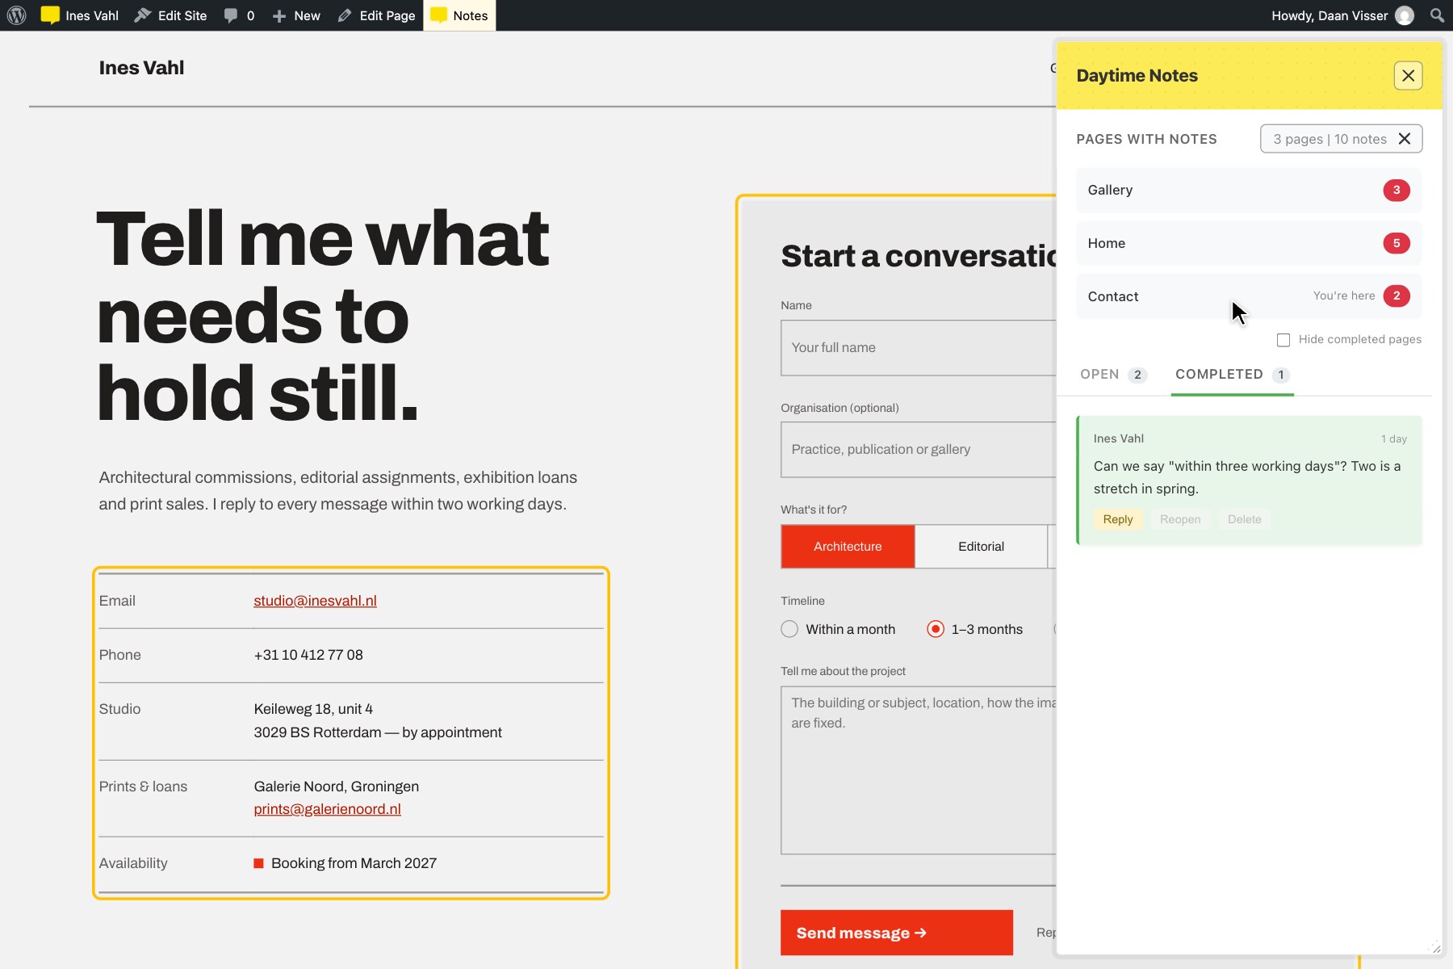1453x969 pixels.
Task: Click the Send message button
Action: coord(896,933)
